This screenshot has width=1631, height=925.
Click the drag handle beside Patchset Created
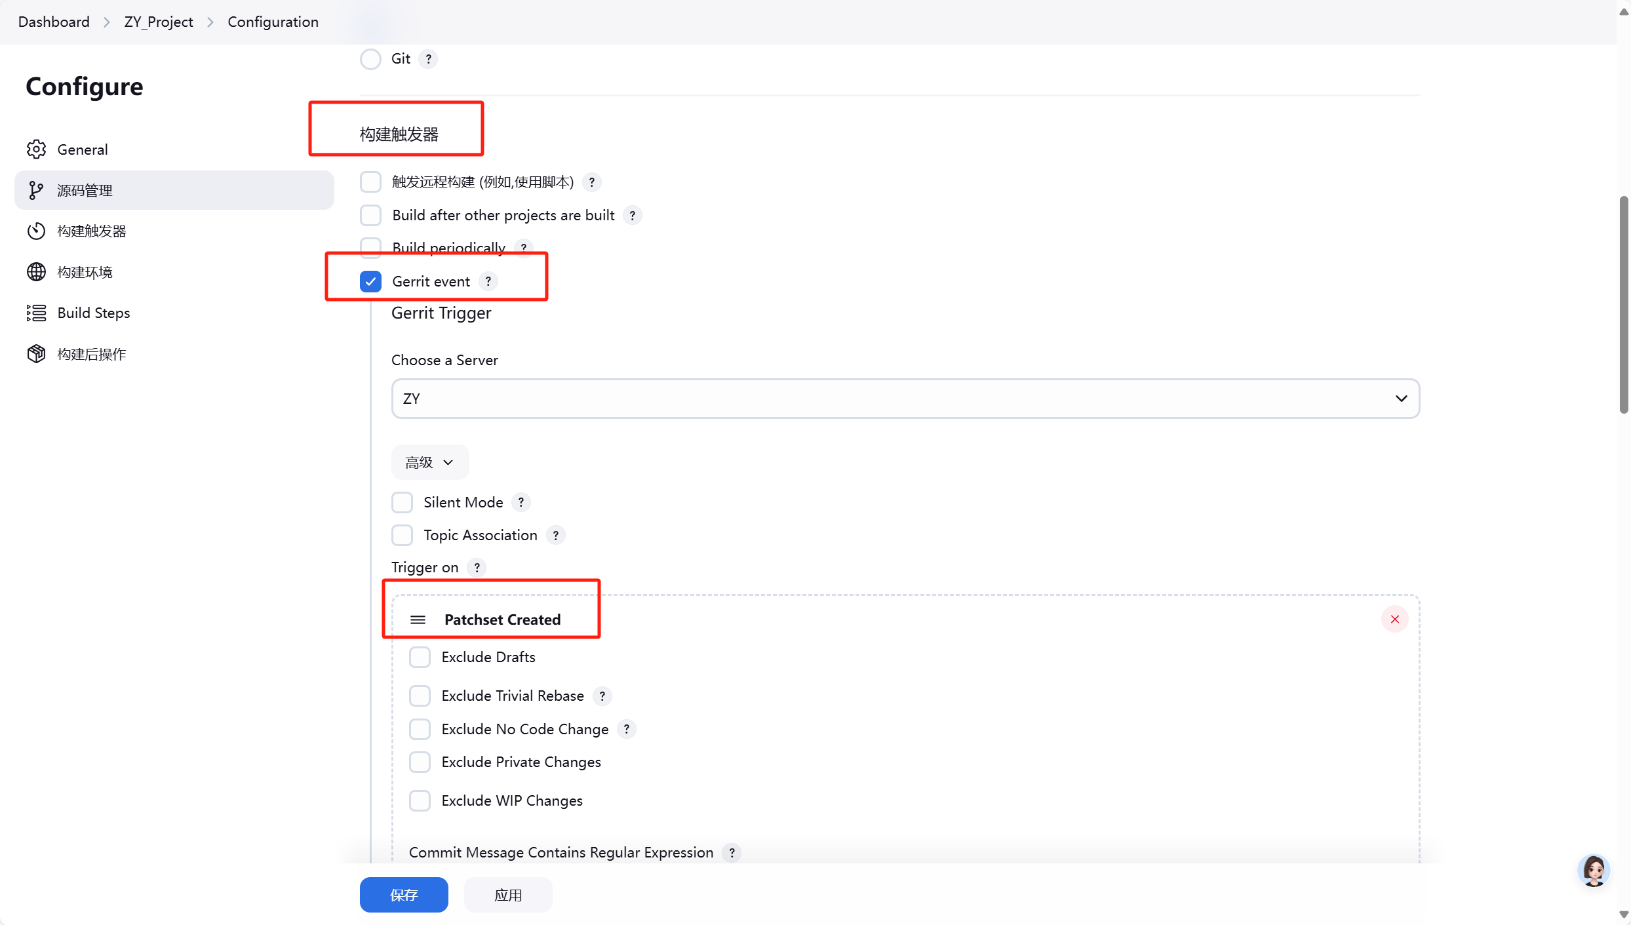418,619
